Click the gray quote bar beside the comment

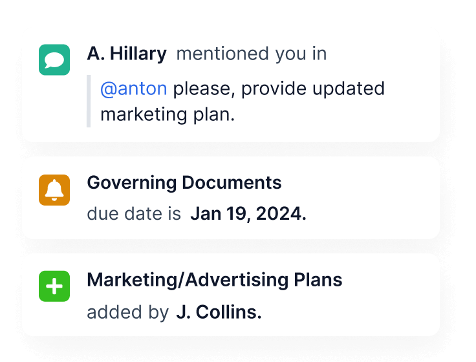[89, 101]
